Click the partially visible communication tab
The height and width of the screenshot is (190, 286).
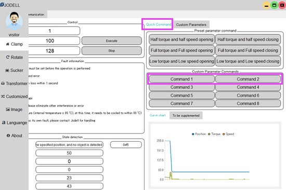tap(38, 15)
